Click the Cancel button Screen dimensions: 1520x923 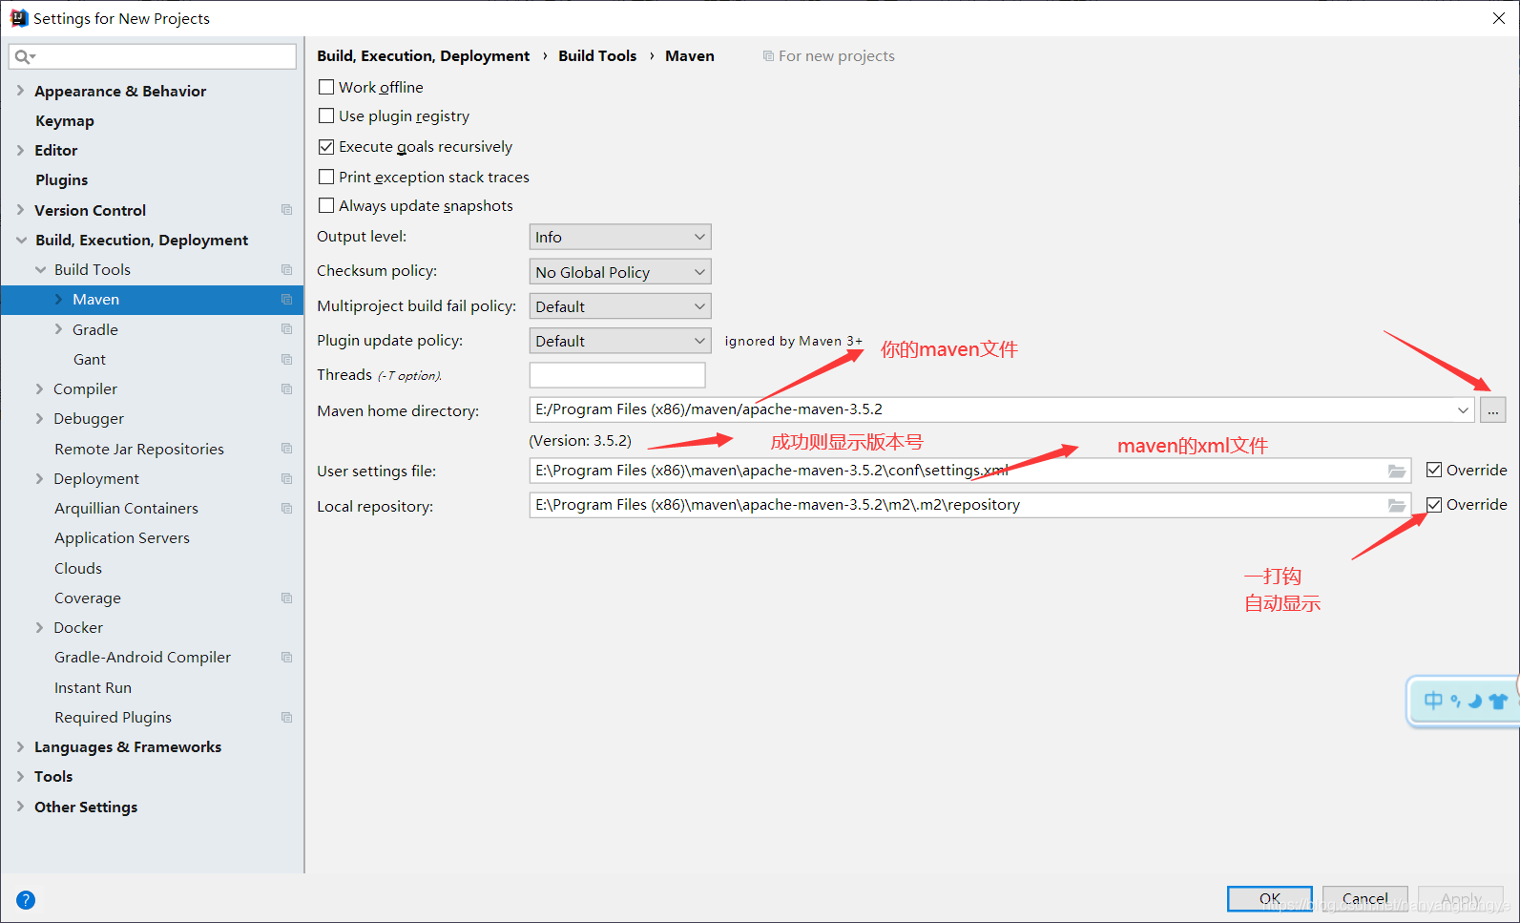pos(1365,899)
